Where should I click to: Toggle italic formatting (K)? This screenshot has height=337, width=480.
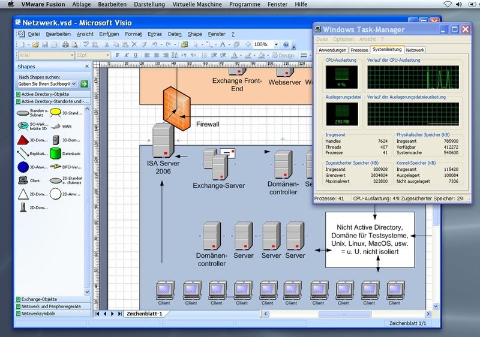click(x=127, y=55)
